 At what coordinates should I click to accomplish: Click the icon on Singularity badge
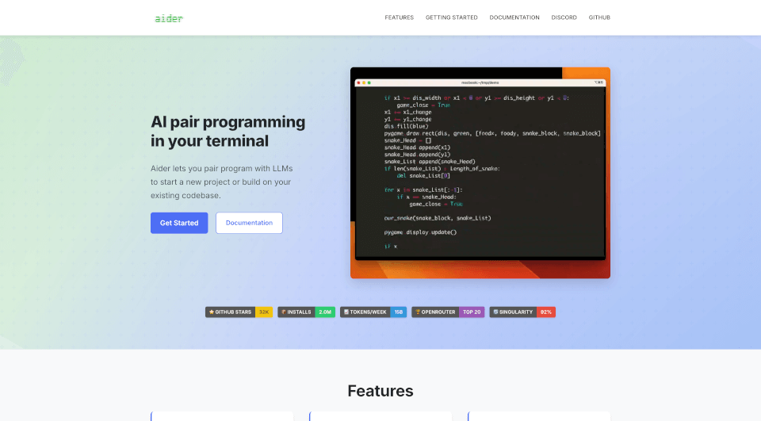pyautogui.click(x=495, y=312)
